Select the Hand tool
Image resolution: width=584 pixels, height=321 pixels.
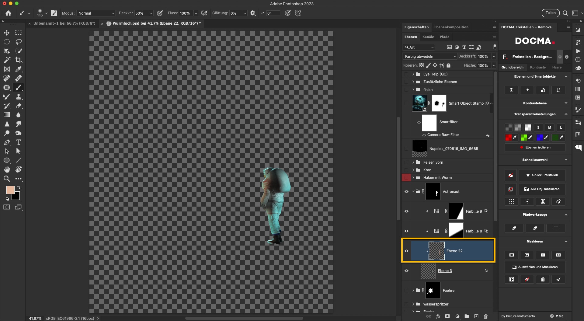[x=7, y=169]
